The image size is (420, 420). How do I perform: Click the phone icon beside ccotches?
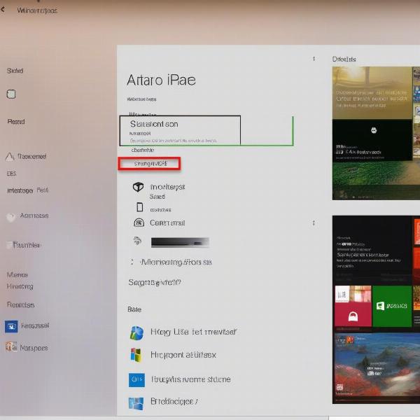coord(140,207)
